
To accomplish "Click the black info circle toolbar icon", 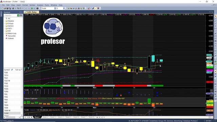I will (37, 8).
